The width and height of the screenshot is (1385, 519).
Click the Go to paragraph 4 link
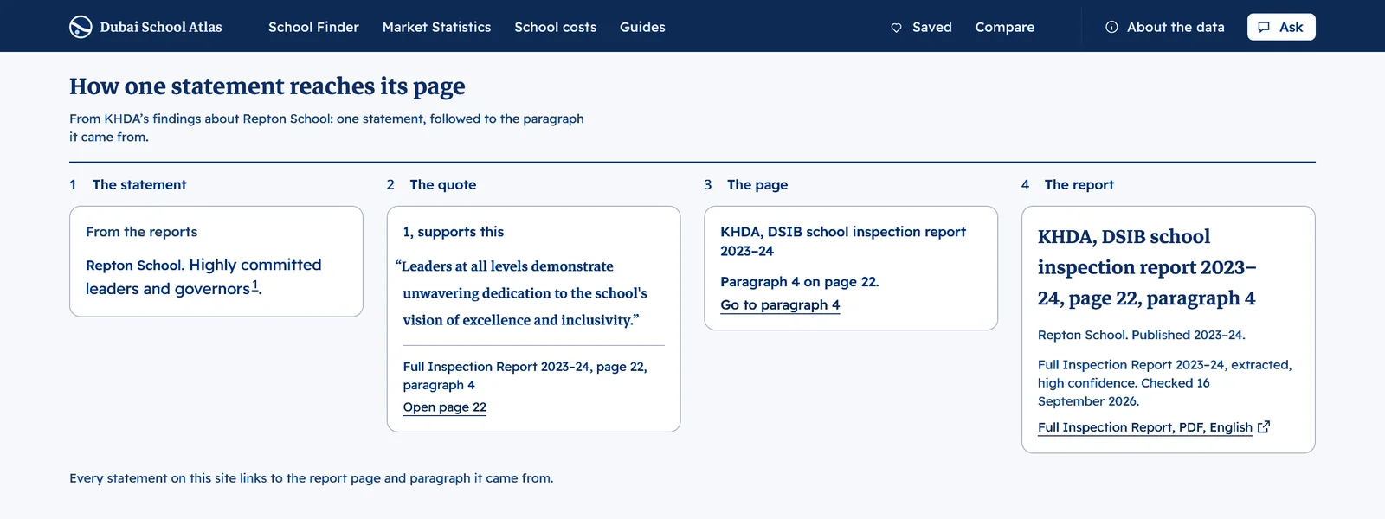pos(780,305)
